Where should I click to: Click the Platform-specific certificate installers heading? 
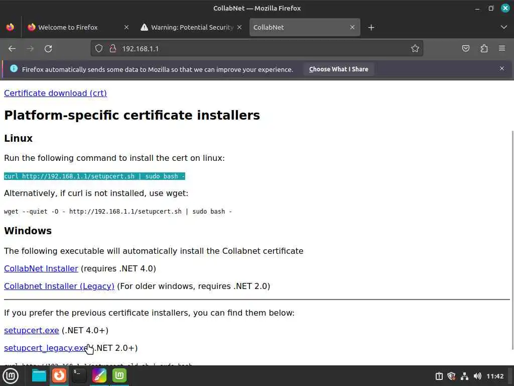pyautogui.click(x=132, y=115)
